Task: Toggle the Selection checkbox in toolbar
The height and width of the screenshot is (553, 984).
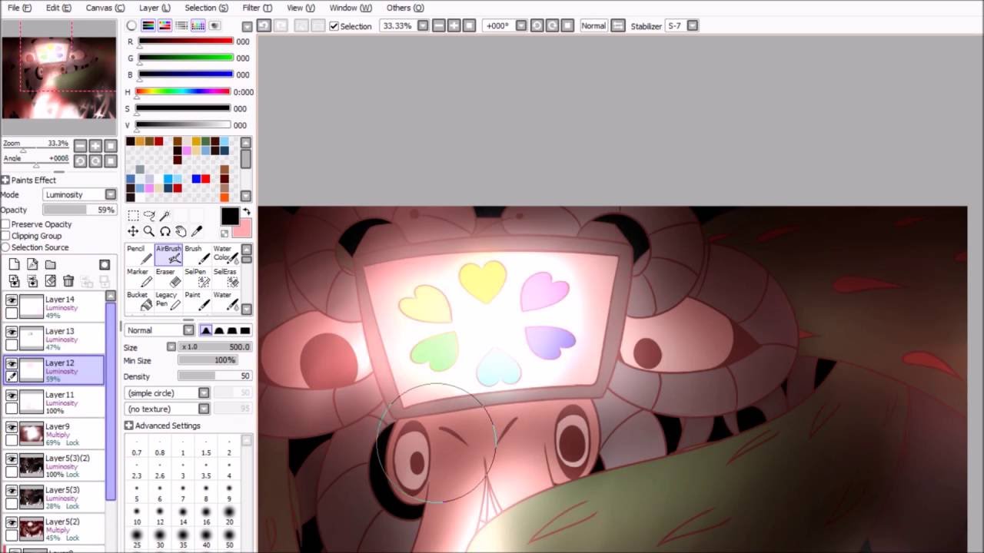Action: [334, 26]
